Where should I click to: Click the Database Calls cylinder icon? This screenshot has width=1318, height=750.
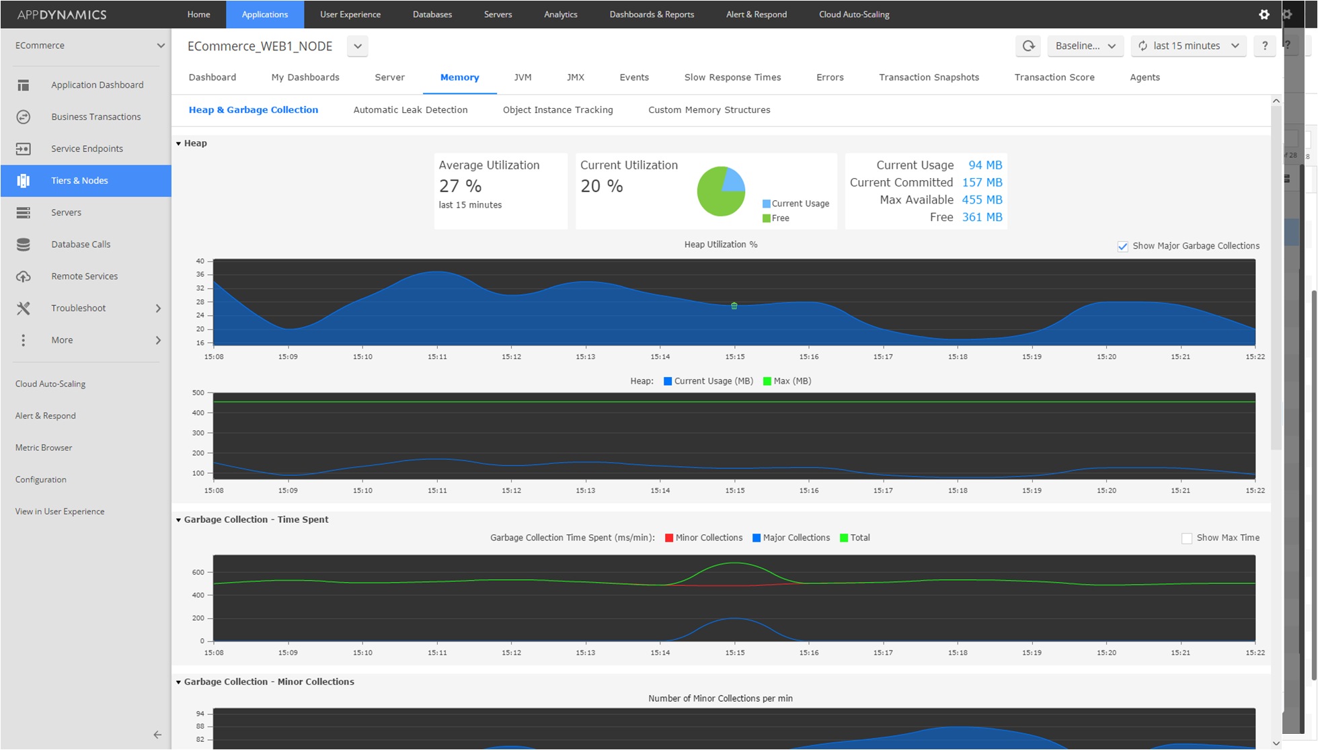pos(24,245)
